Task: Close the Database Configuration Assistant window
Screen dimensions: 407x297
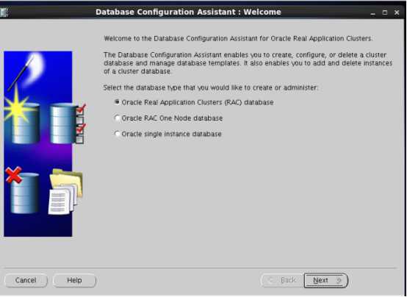Action: [x=397, y=12]
